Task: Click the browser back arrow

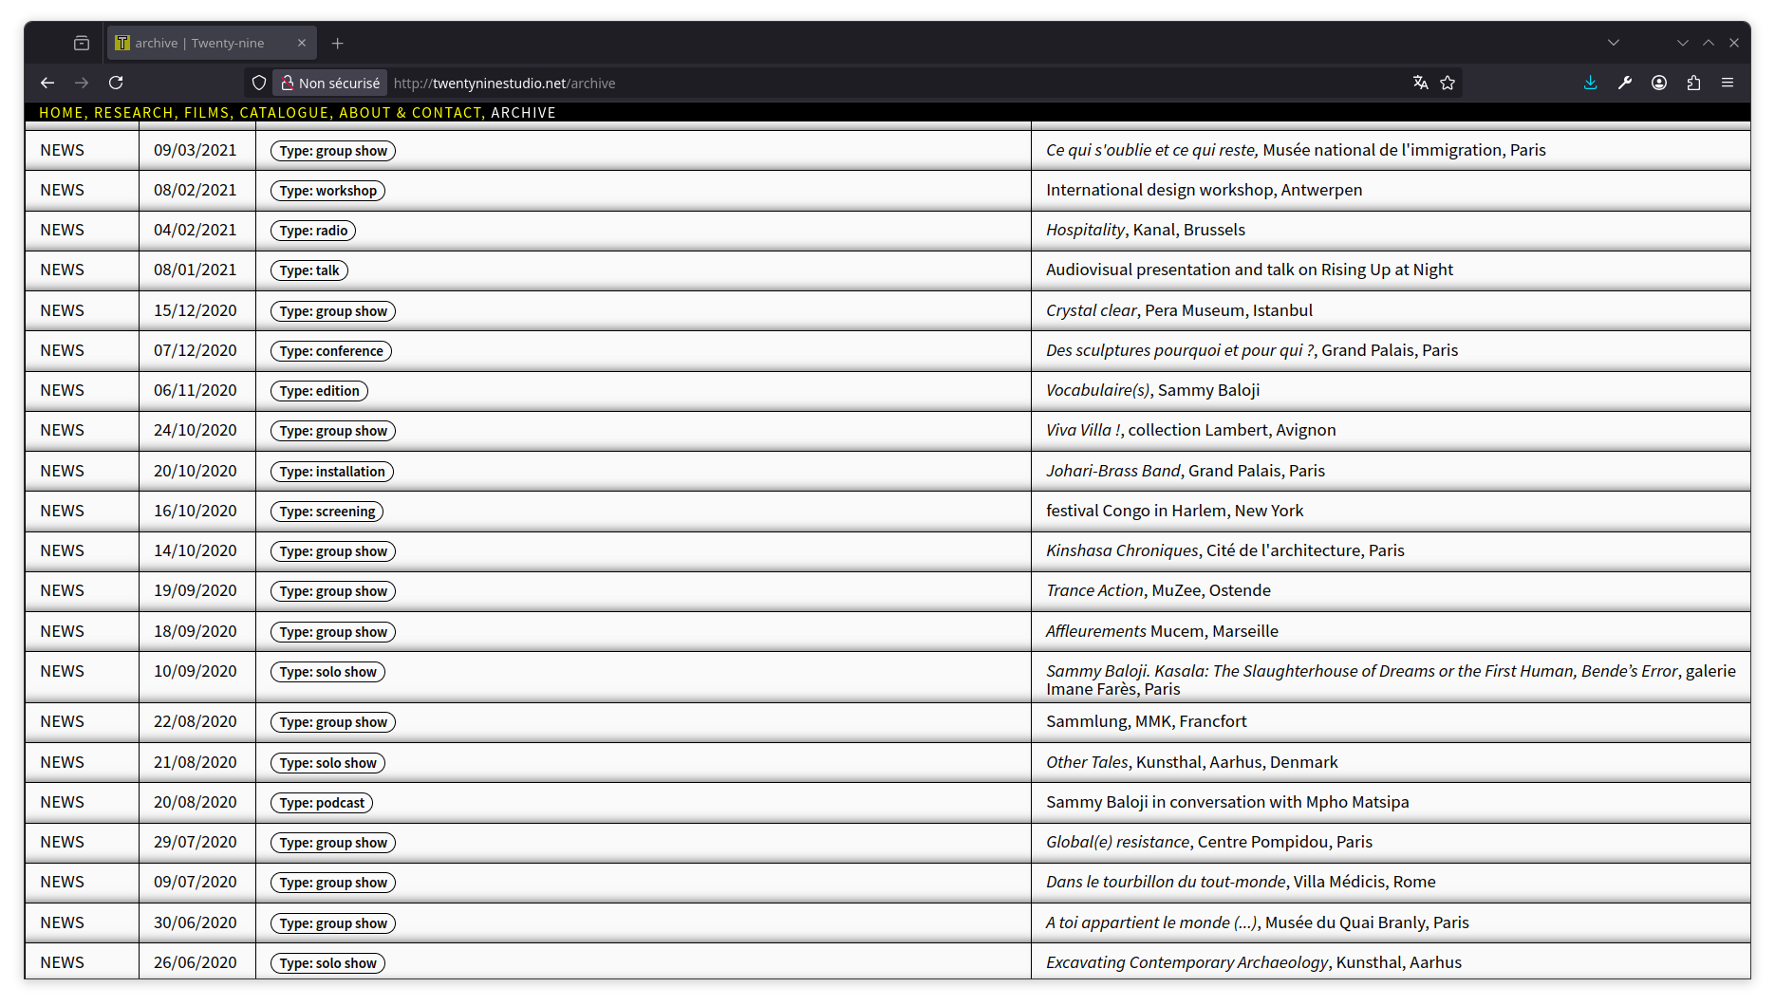Action: tap(47, 84)
